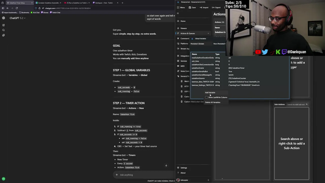Switch to Run a Subathon on Twitch tab
The image size is (325, 183).
point(77,3)
